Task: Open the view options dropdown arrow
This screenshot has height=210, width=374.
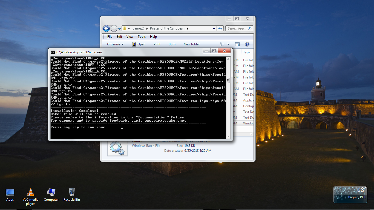Action: tap(228, 44)
